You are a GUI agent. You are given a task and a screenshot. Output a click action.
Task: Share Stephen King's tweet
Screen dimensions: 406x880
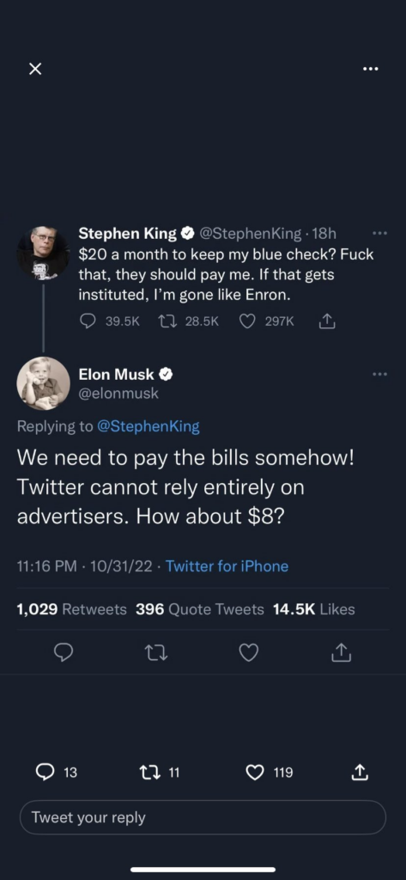[327, 321]
